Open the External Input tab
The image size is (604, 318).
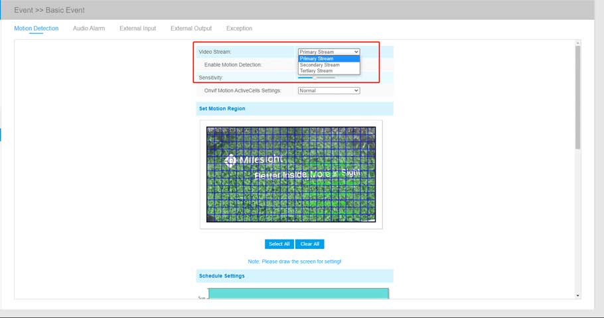[x=137, y=29]
